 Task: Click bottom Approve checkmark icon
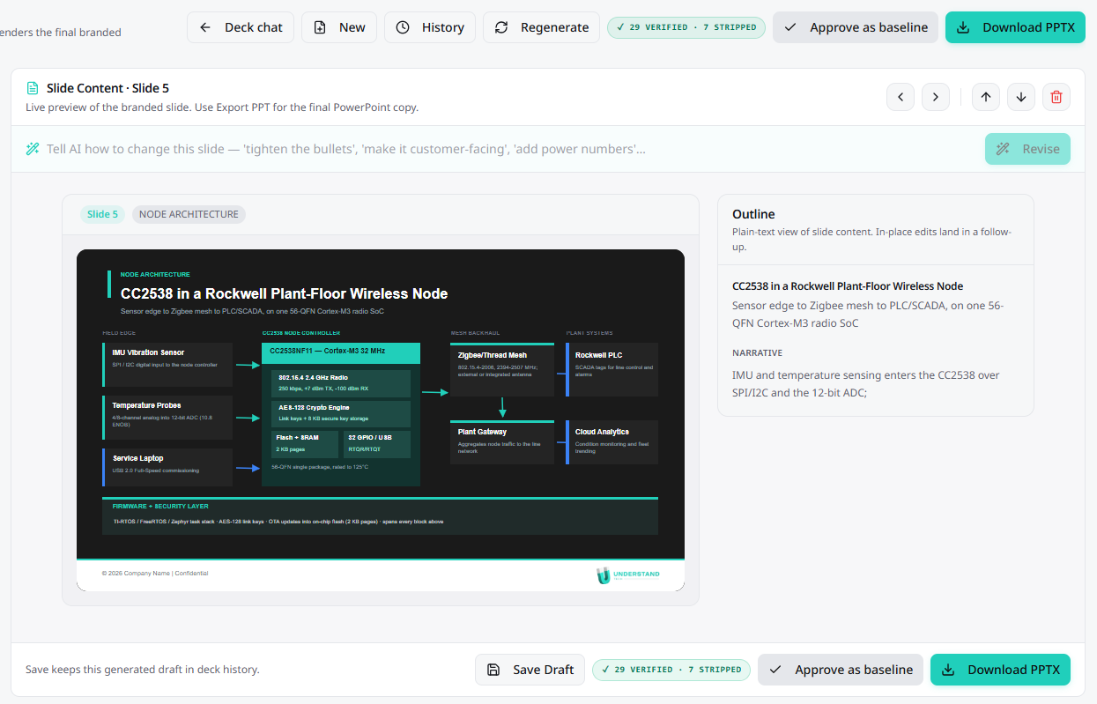tap(776, 670)
